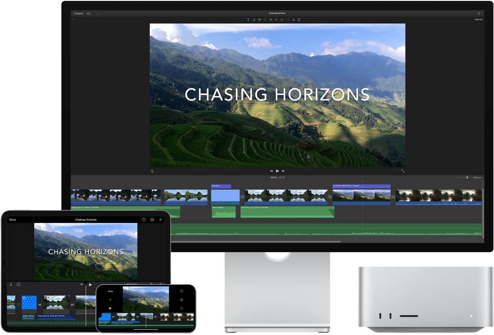Image resolution: width=494 pixels, height=335 pixels.
Task: Select the Water Splash clip in the timeline
Action: 224,213
